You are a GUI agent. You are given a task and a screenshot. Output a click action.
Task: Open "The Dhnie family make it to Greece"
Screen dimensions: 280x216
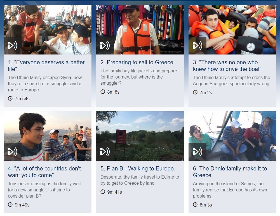coord(230,172)
